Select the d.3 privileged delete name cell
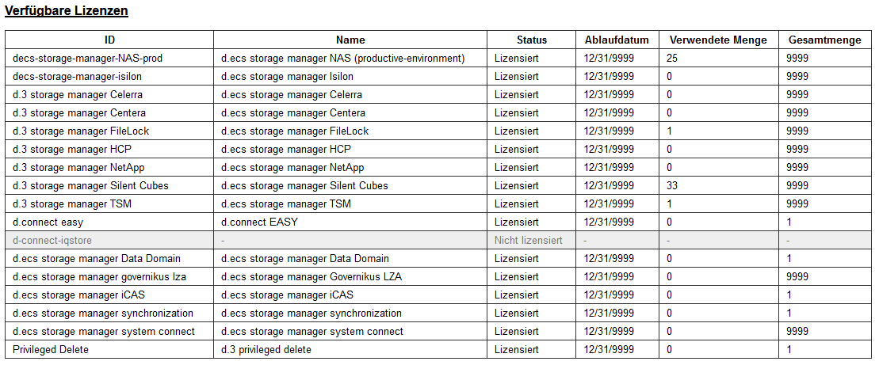Image resolution: width=879 pixels, height=365 pixels. pos(350,349)
